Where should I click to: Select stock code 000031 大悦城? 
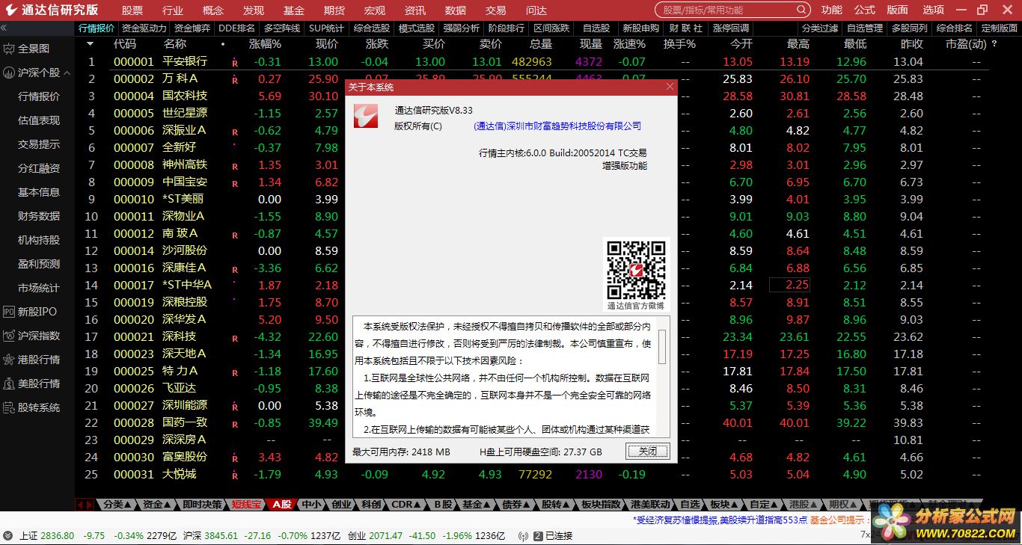coord(134,475)
